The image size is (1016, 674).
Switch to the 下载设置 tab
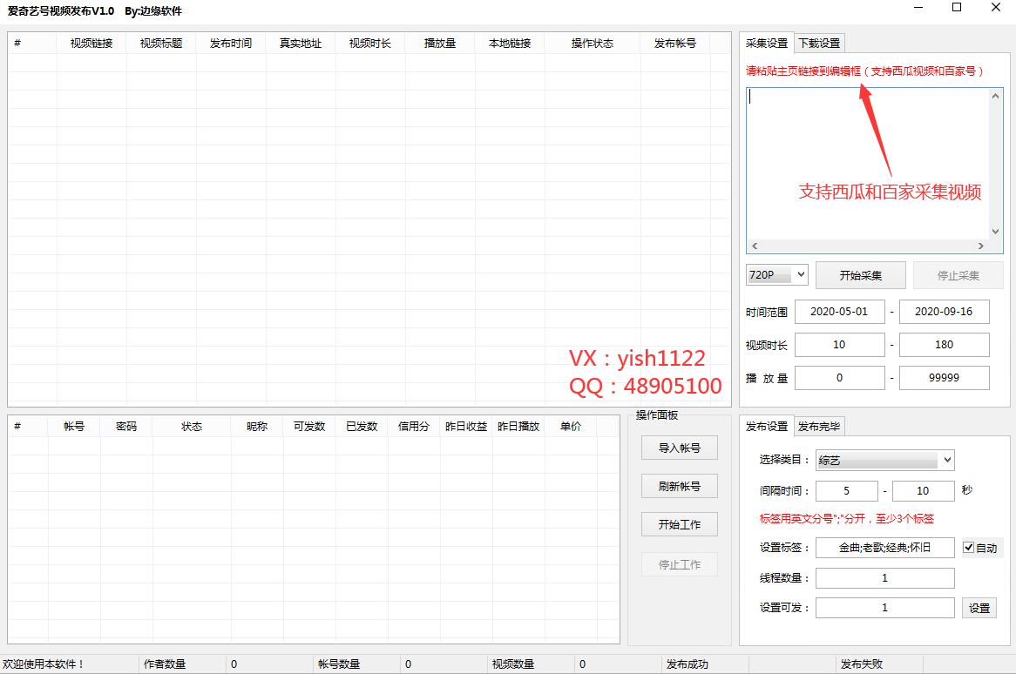819,44
